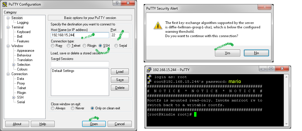This screenshot has width=302, height=131.
Task: Click the Load button for saved sessions
Action: coord(120,72)
